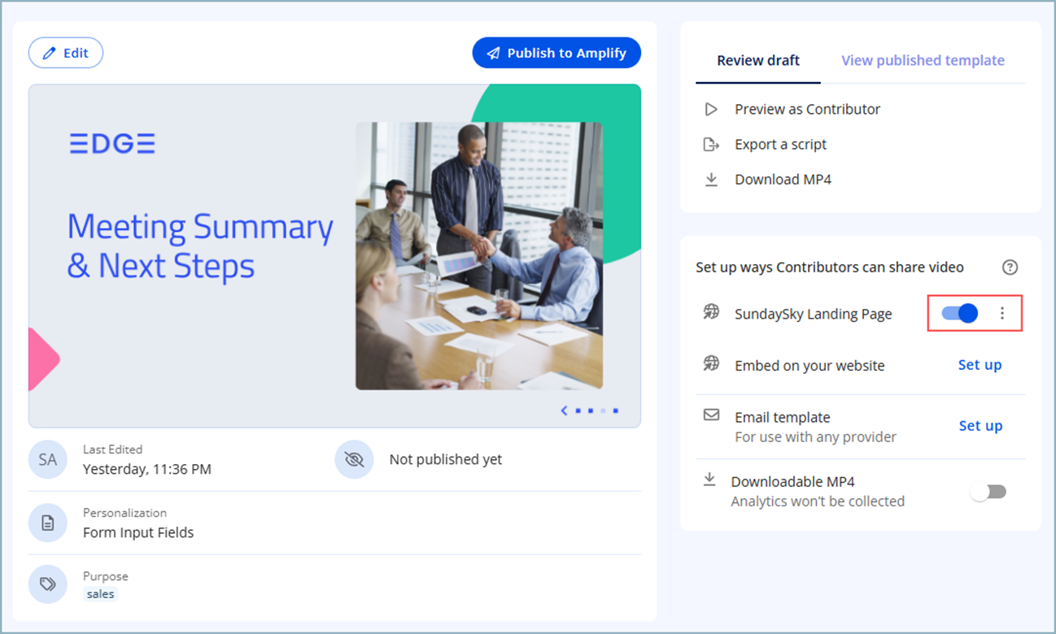Viewport: 1056px width, 634px height.
Task: Set up the Email template
Action: [x=980, y=426]
